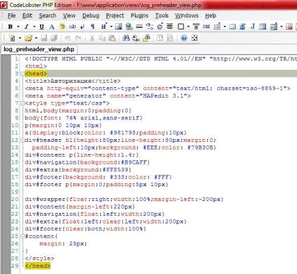This screenshot has width=297, height=274.
Task: Place cursor on the title tag line
Action: (x=73, y=81)
